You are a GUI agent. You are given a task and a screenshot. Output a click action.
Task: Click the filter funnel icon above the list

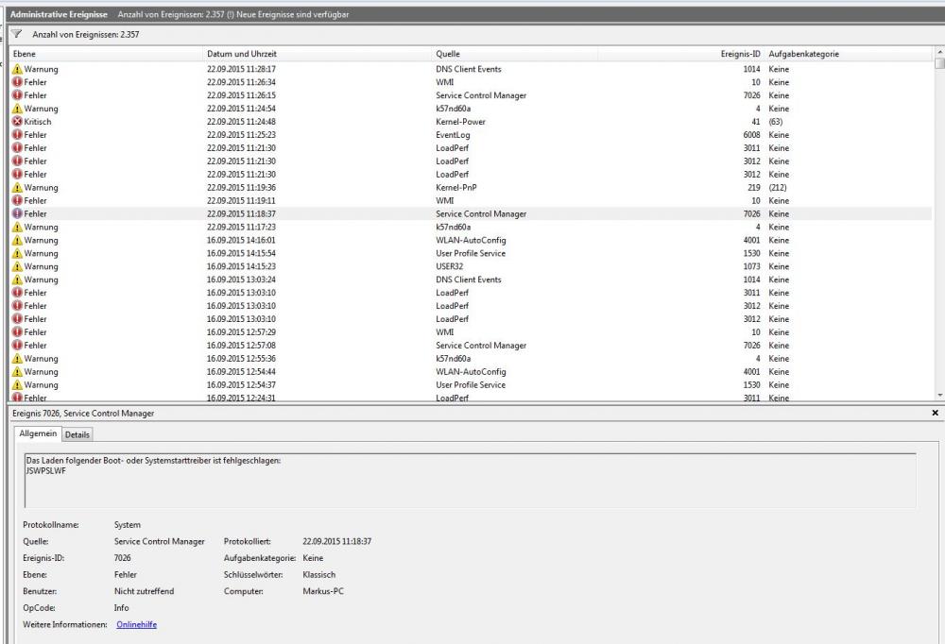[x=16, y=34]
